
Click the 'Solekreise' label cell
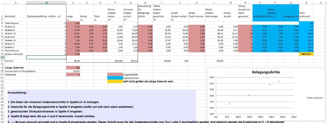point(16,74)
